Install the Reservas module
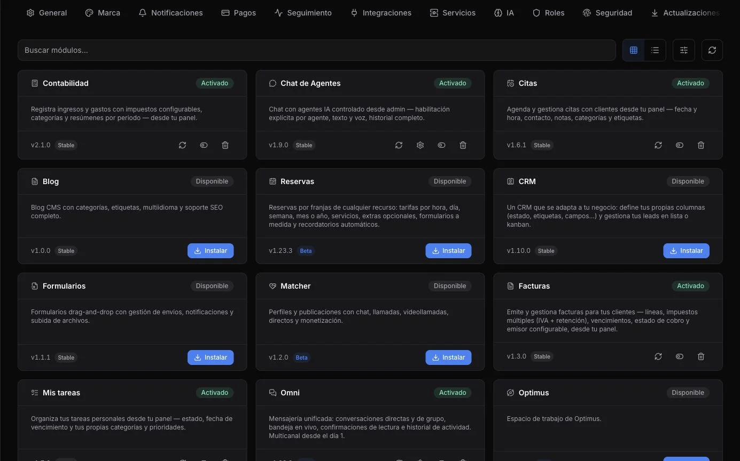Viewport: 740px width, 461px height. coord(448,251)
